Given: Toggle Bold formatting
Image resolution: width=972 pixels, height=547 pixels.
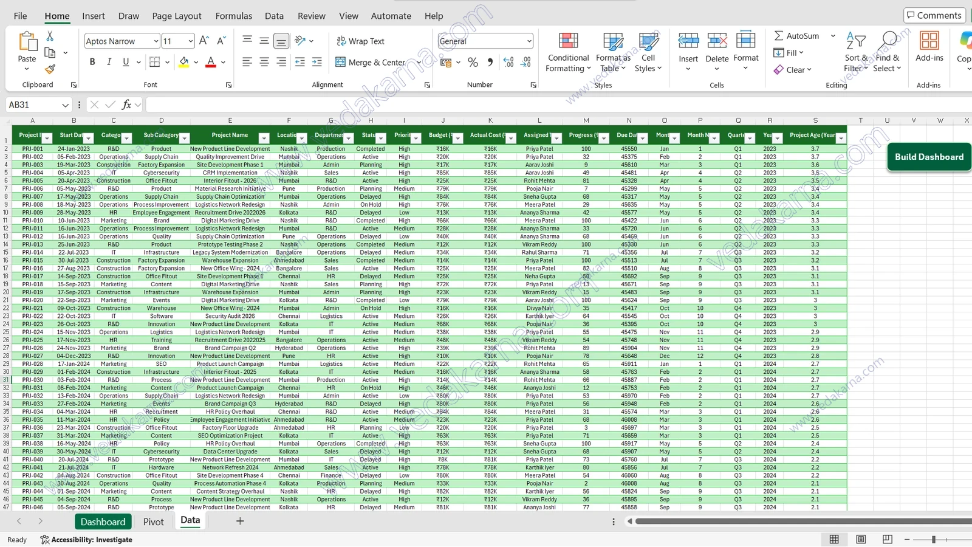Looking at the screenshot, I should [x=92, y=61].
